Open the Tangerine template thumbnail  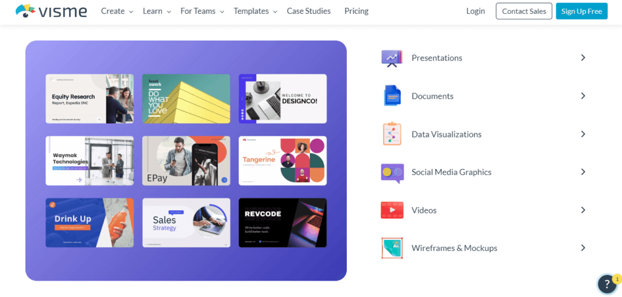(x=283, y=161)
